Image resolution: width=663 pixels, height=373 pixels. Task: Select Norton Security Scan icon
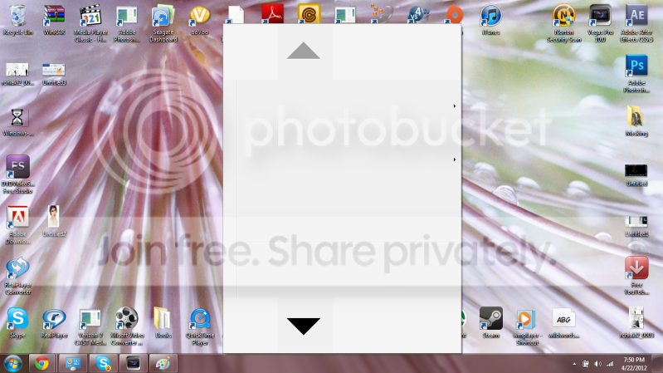(564, 23)
